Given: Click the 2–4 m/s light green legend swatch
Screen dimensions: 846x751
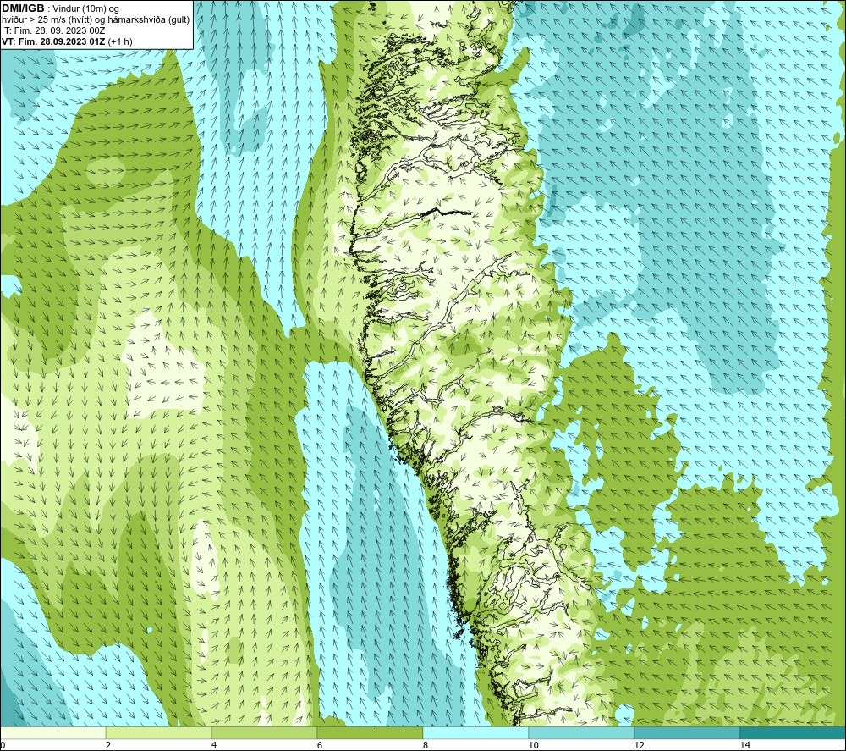Looking at the screenshot, I should pos(159,732).
